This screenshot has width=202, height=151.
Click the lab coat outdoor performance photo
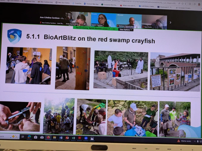(x=121, y=70)
